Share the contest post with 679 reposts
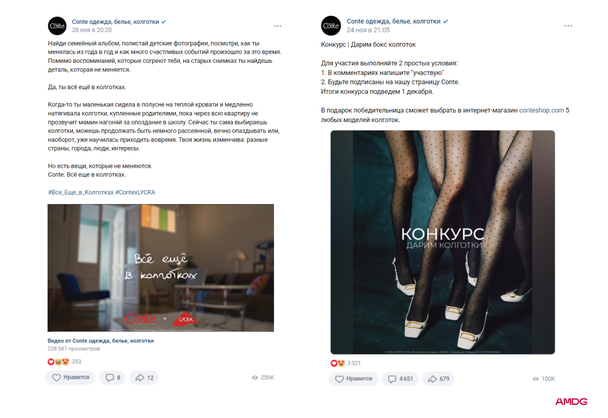The height and width of the screenshot is (418, 608). pyautogui.click(x=438, y=379)
